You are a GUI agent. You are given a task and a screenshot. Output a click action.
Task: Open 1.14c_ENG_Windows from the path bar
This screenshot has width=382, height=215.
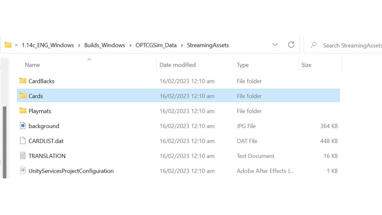click(x=48, y=45)
